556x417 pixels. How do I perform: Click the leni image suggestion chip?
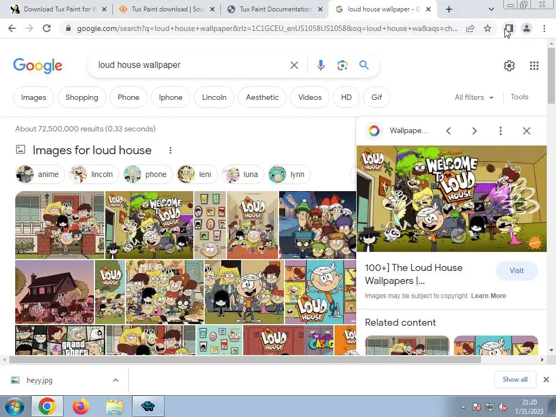coord(197,174)
